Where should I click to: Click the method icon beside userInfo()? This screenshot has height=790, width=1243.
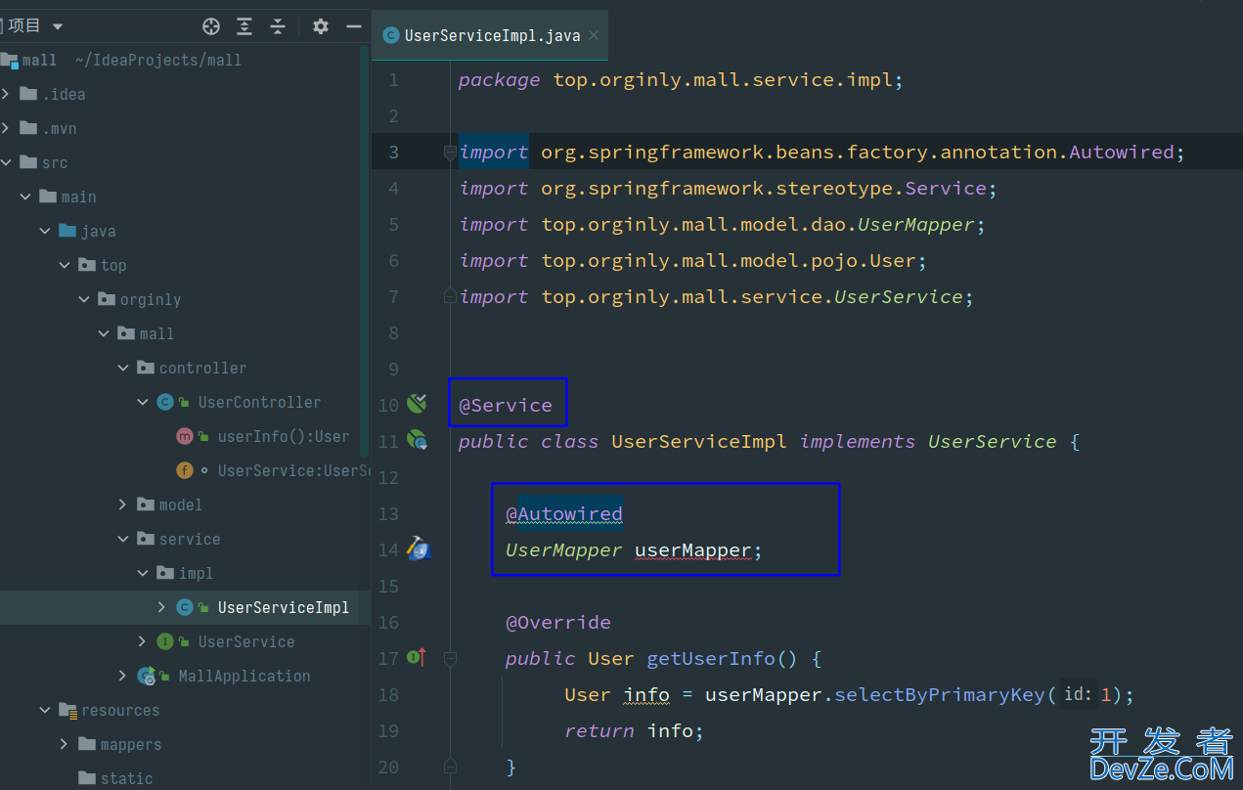(184, 436)
